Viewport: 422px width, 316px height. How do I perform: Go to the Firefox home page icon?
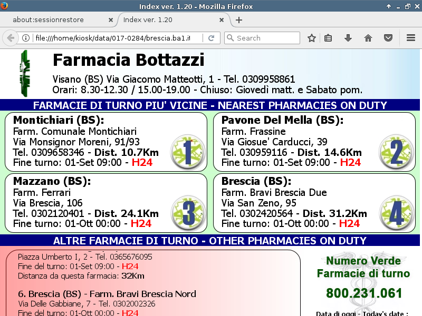pos(368,38)
